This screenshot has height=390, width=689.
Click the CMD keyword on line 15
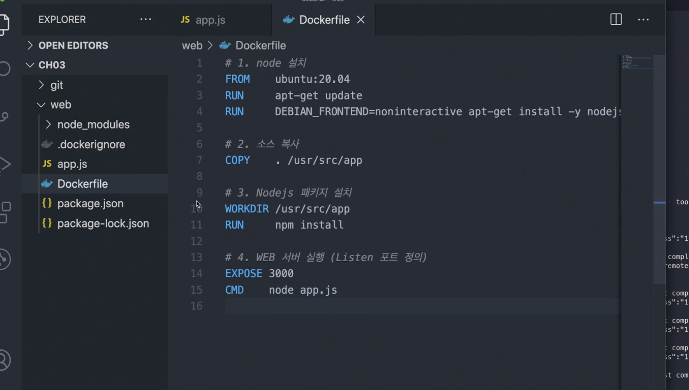(234, 290)
